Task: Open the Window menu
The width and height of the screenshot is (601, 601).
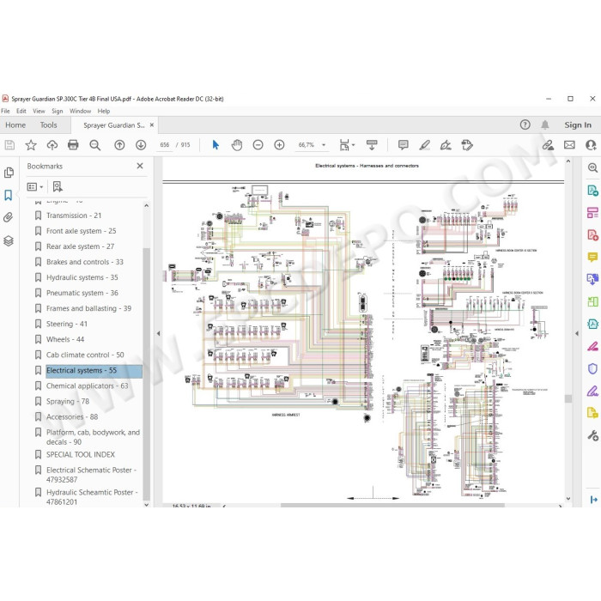Action: coord(80,111)
